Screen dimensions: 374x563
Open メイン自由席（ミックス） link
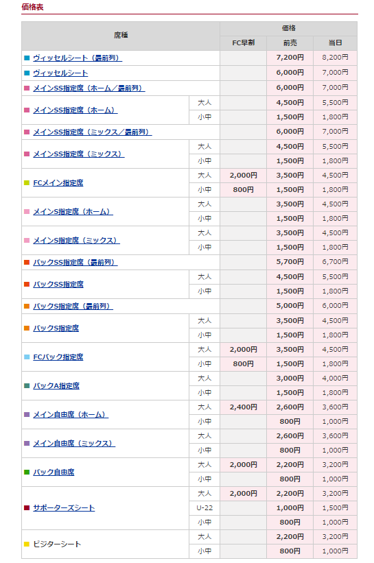[74, 443]
